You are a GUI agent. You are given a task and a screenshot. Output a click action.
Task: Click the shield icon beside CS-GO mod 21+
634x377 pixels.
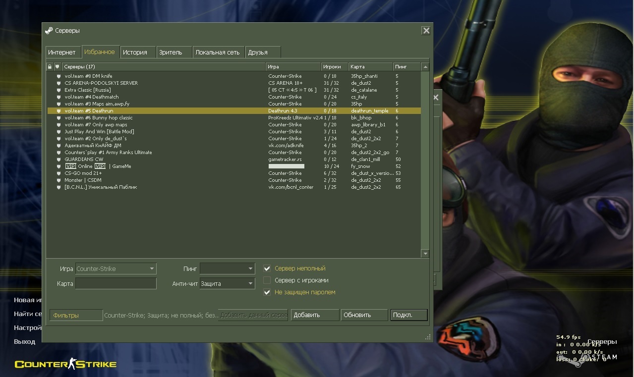(58, 173)
